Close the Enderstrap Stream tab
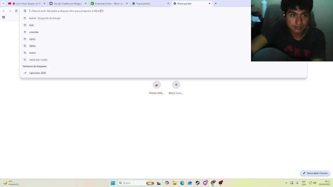Image resolution: width=333 pixels, height=187 pixels. [x=127, y=4]
